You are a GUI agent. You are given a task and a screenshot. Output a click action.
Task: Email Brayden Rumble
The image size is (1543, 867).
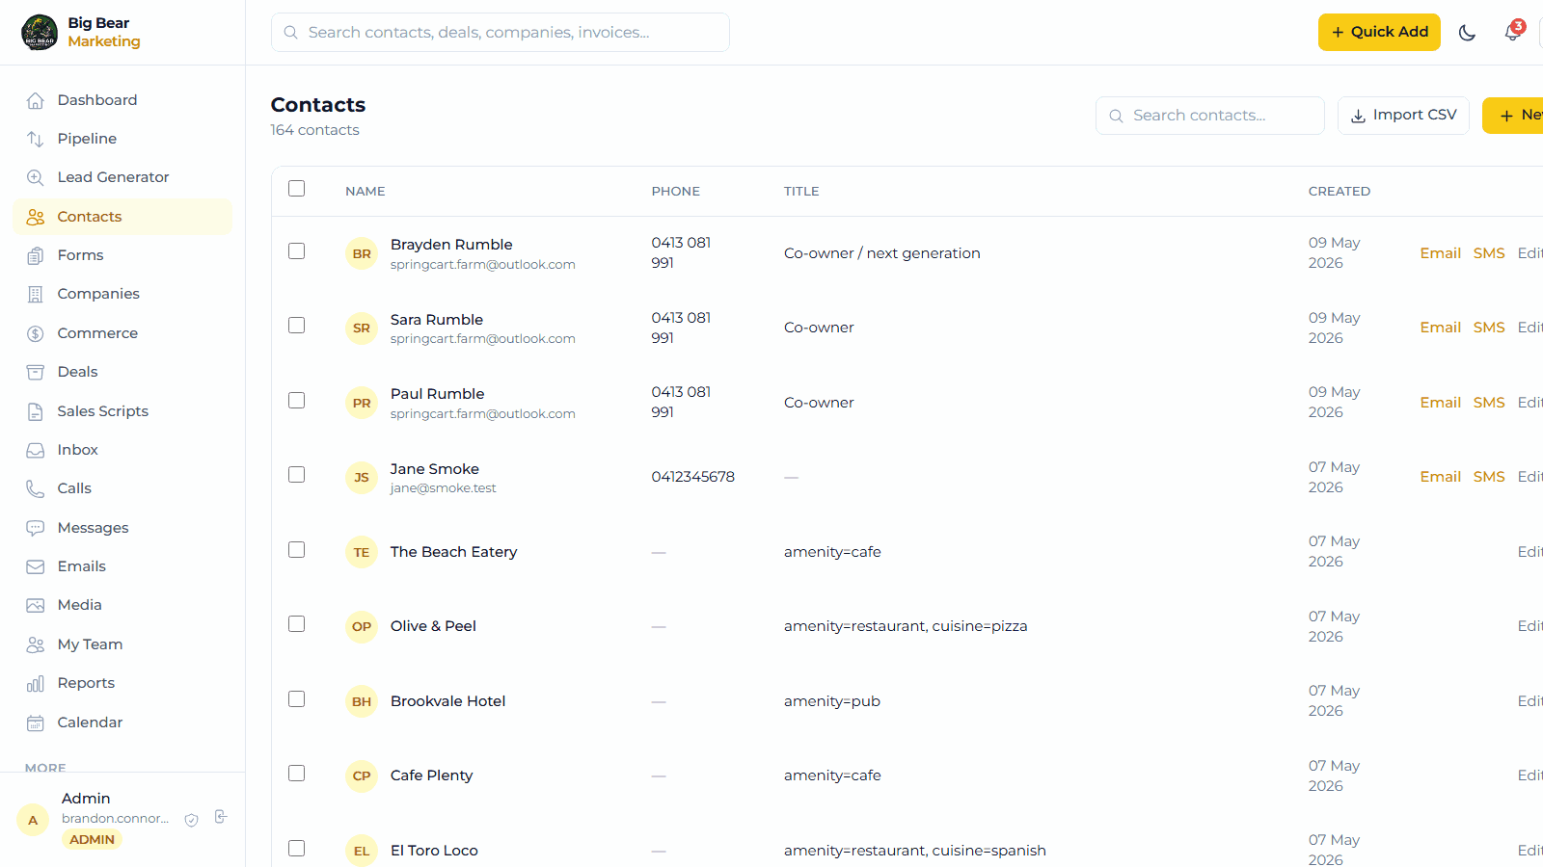coord(1440,253)
